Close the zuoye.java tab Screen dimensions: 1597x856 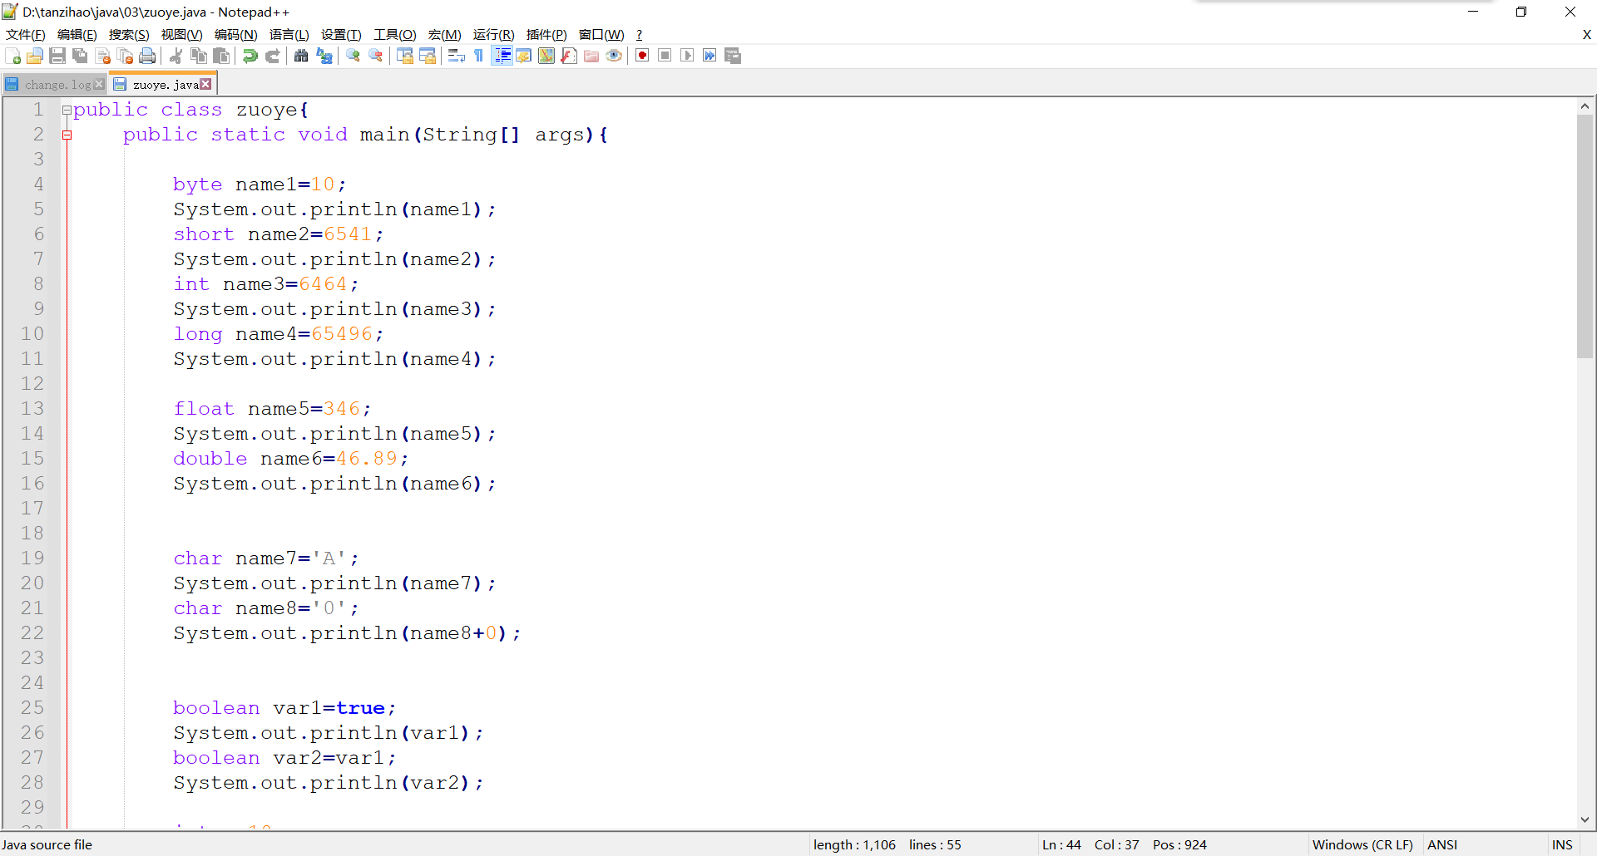(x=205, y=84)
